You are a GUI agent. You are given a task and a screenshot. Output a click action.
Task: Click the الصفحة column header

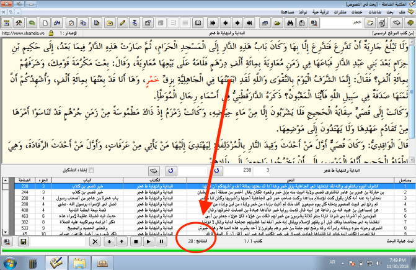(x=25, y=180)
